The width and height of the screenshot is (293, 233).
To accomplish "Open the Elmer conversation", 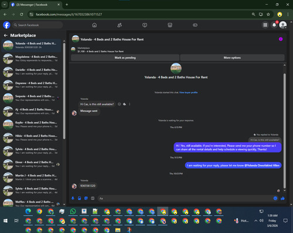I will [32, 164].
